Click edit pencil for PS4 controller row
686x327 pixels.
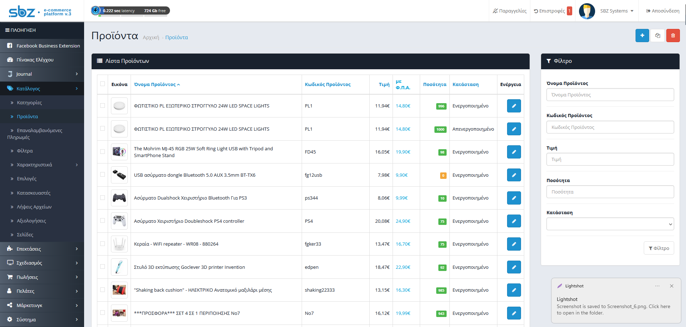tap(514, 221)
